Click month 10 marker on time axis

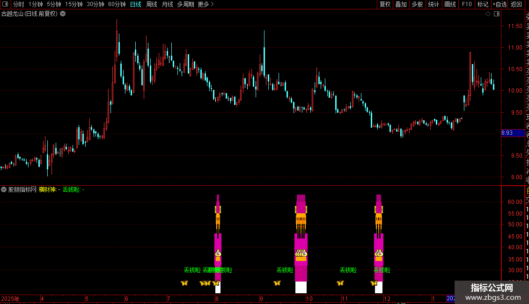coord(309,299)
